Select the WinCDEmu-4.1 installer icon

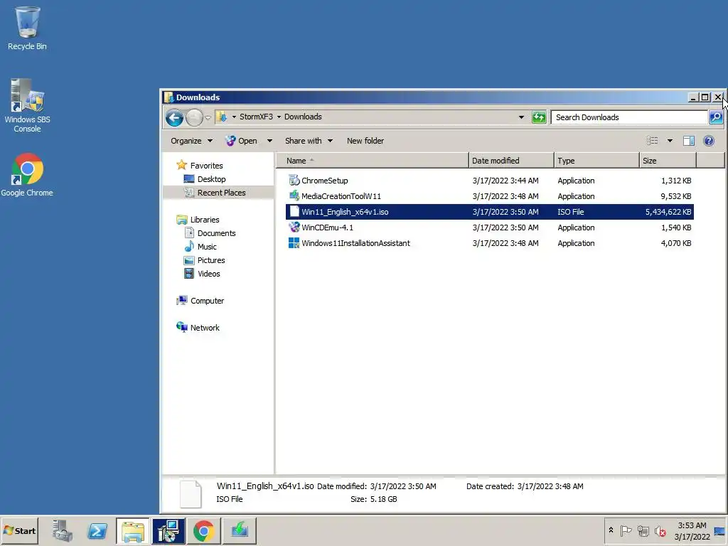click(294, 227)
